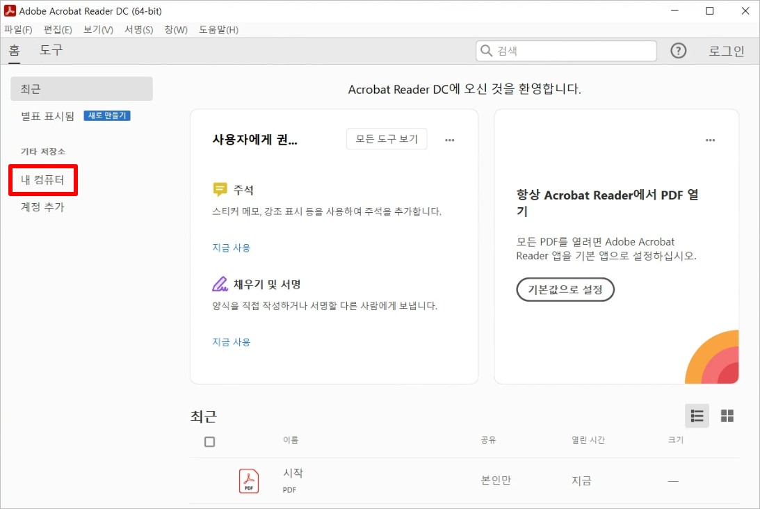Maximize the Acrobat Reader window

[710, 10]
